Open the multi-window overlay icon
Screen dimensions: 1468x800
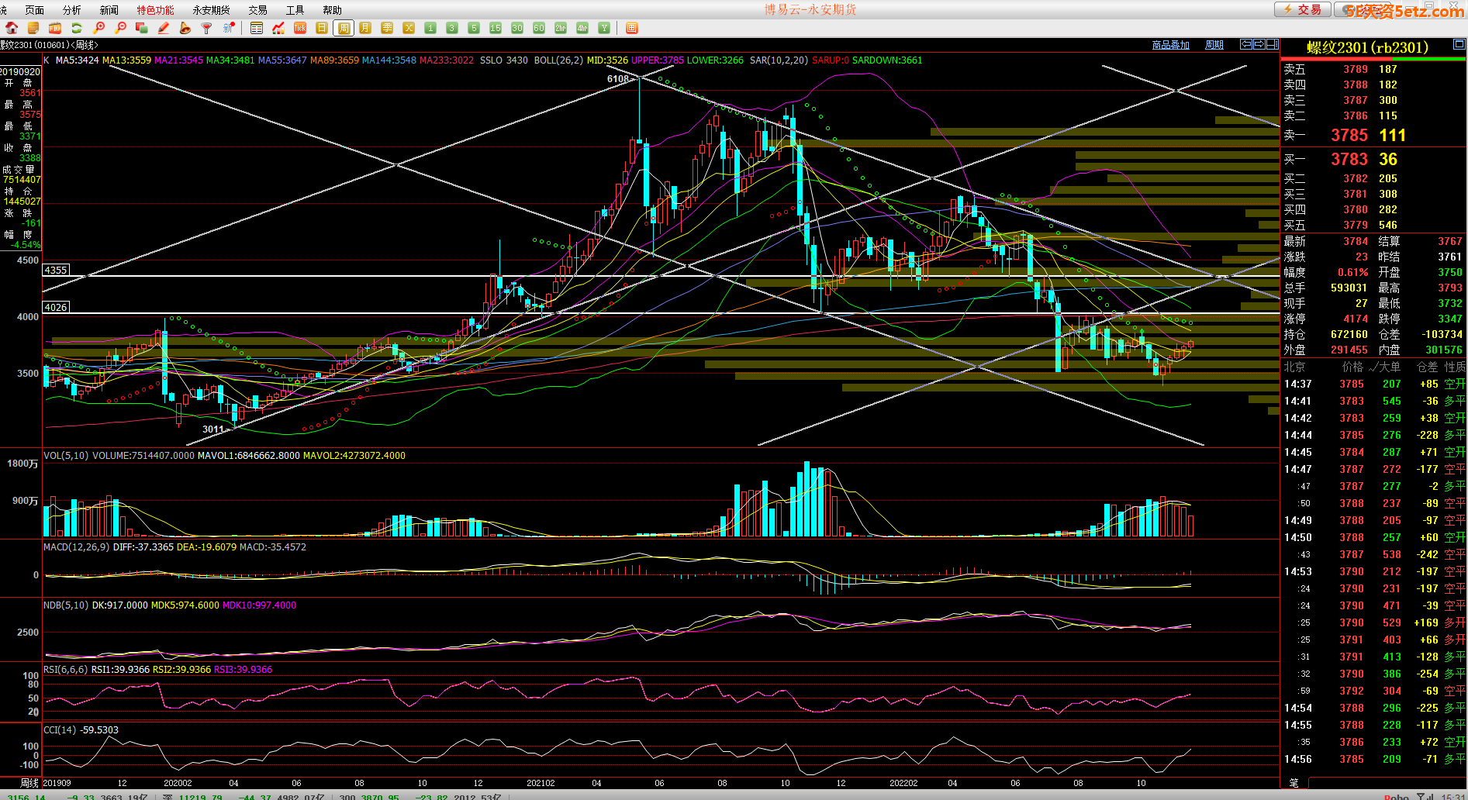click(141, 28)
